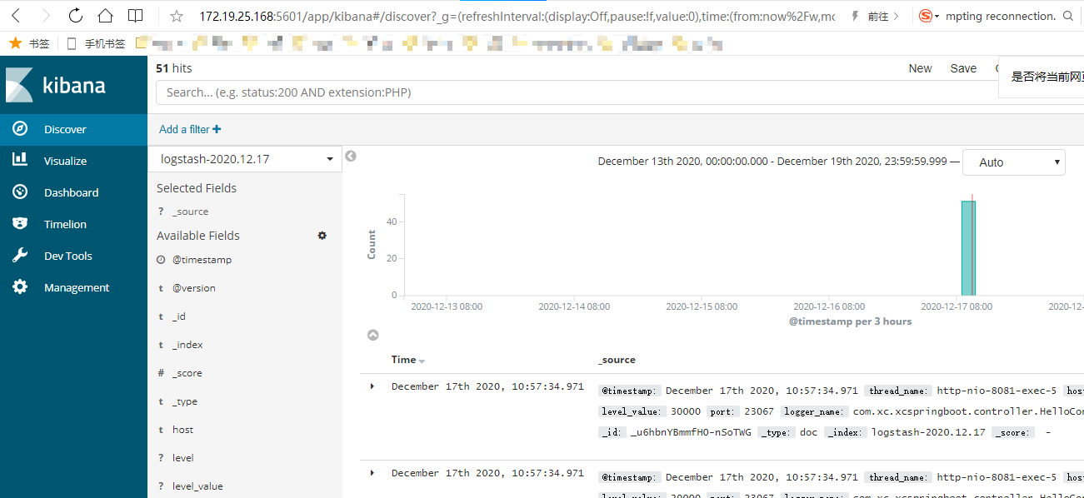This screenshot has height=498, width=1084.
Task: Select the _id field
Action: pyautogui.click(x=179, y=316)
